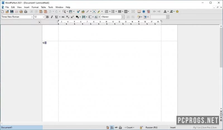This screenshot has height=130, width=223.
Task: Click the image clipart insert icon
Action: click(83, 12)
